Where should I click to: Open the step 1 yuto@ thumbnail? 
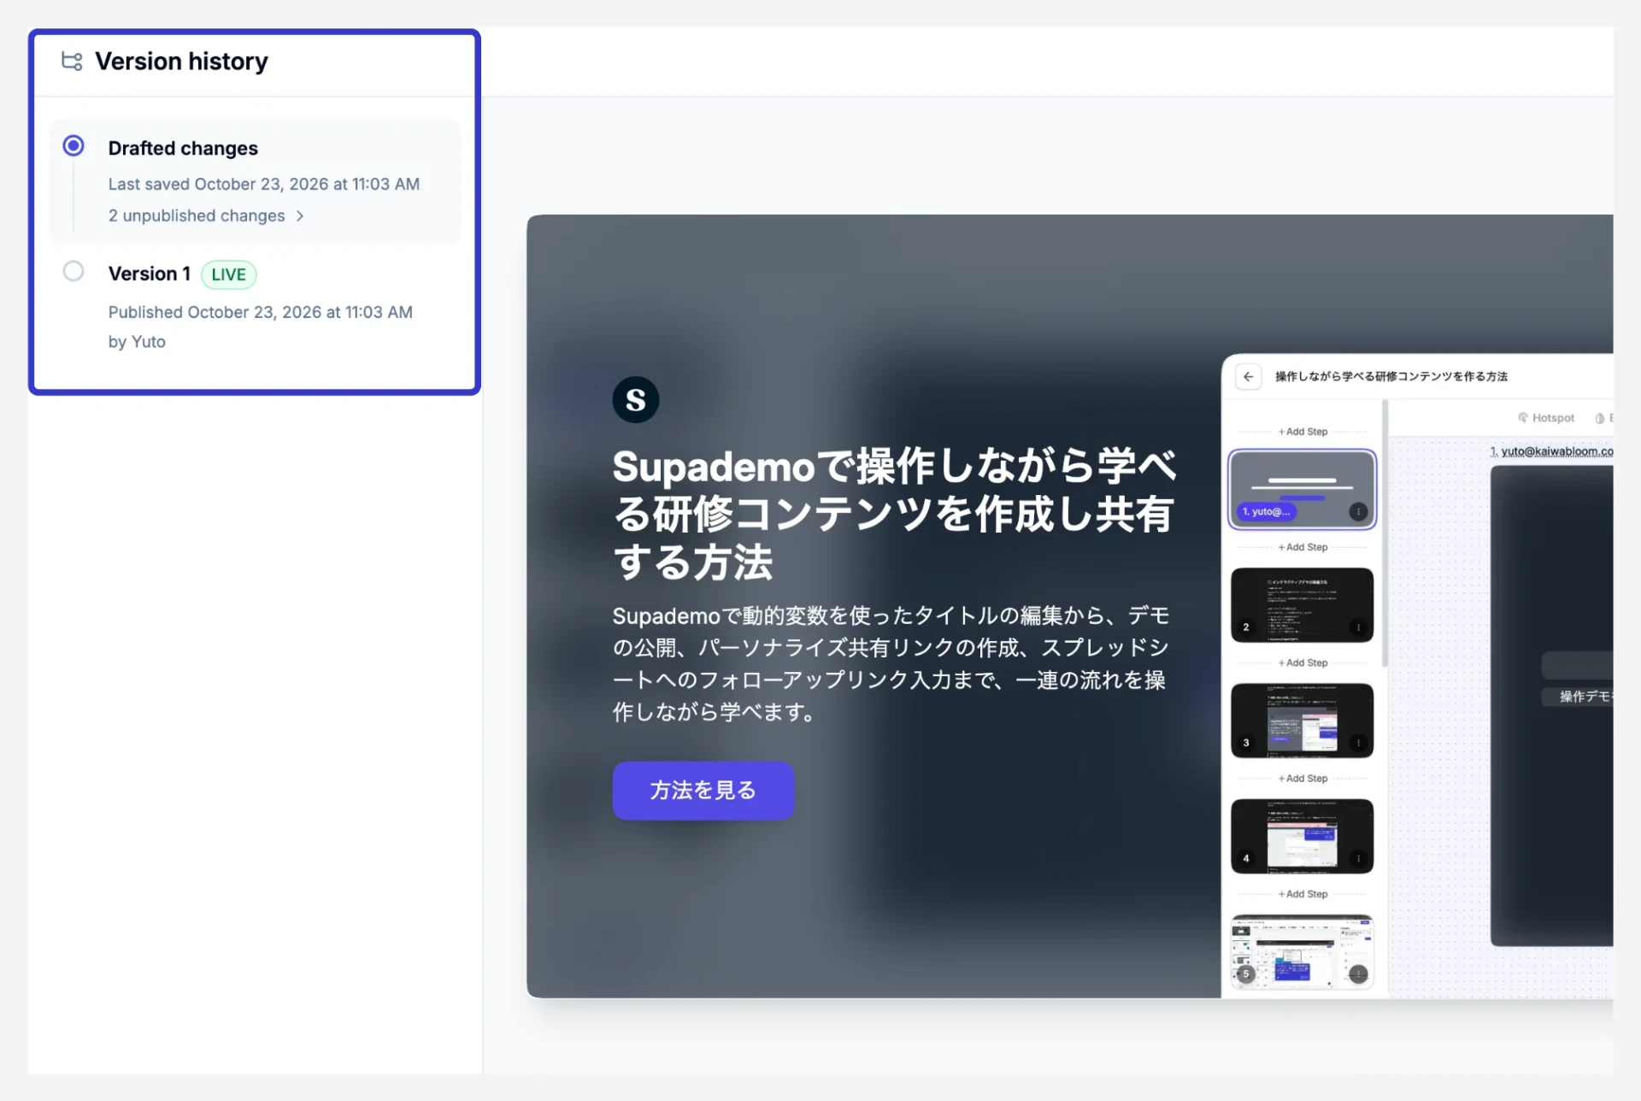click(x=1302, y=489)
